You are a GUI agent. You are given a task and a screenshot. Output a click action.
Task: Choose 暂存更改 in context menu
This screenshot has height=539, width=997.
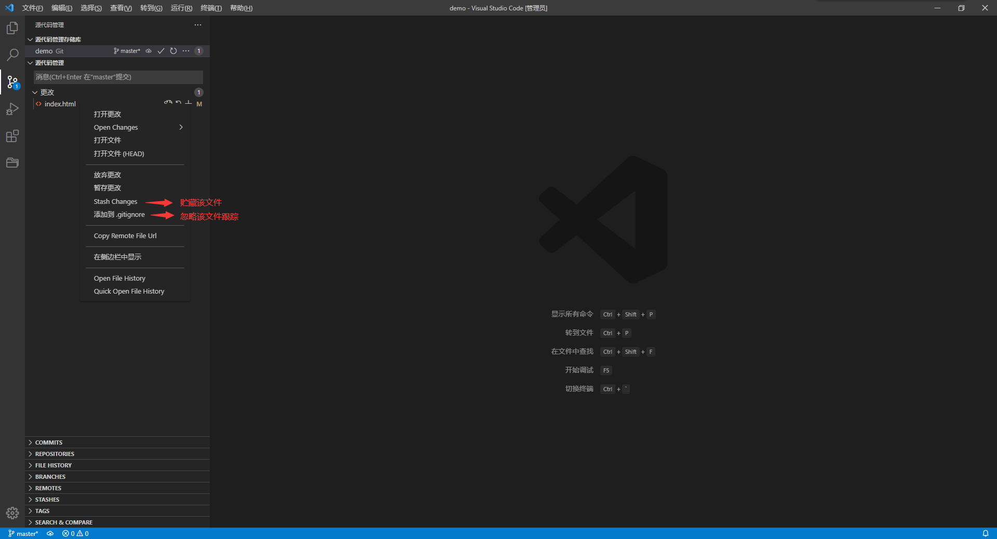[x=135, y=188]
